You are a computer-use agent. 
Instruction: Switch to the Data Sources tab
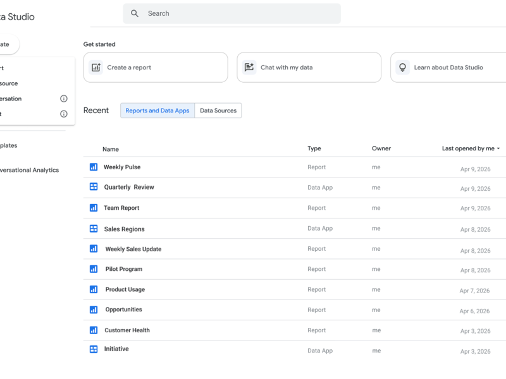pos(218,111)
